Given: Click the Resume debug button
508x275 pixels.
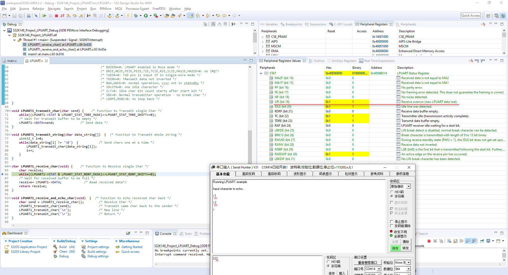Looking at the screenshot, I should pos(44,16).
